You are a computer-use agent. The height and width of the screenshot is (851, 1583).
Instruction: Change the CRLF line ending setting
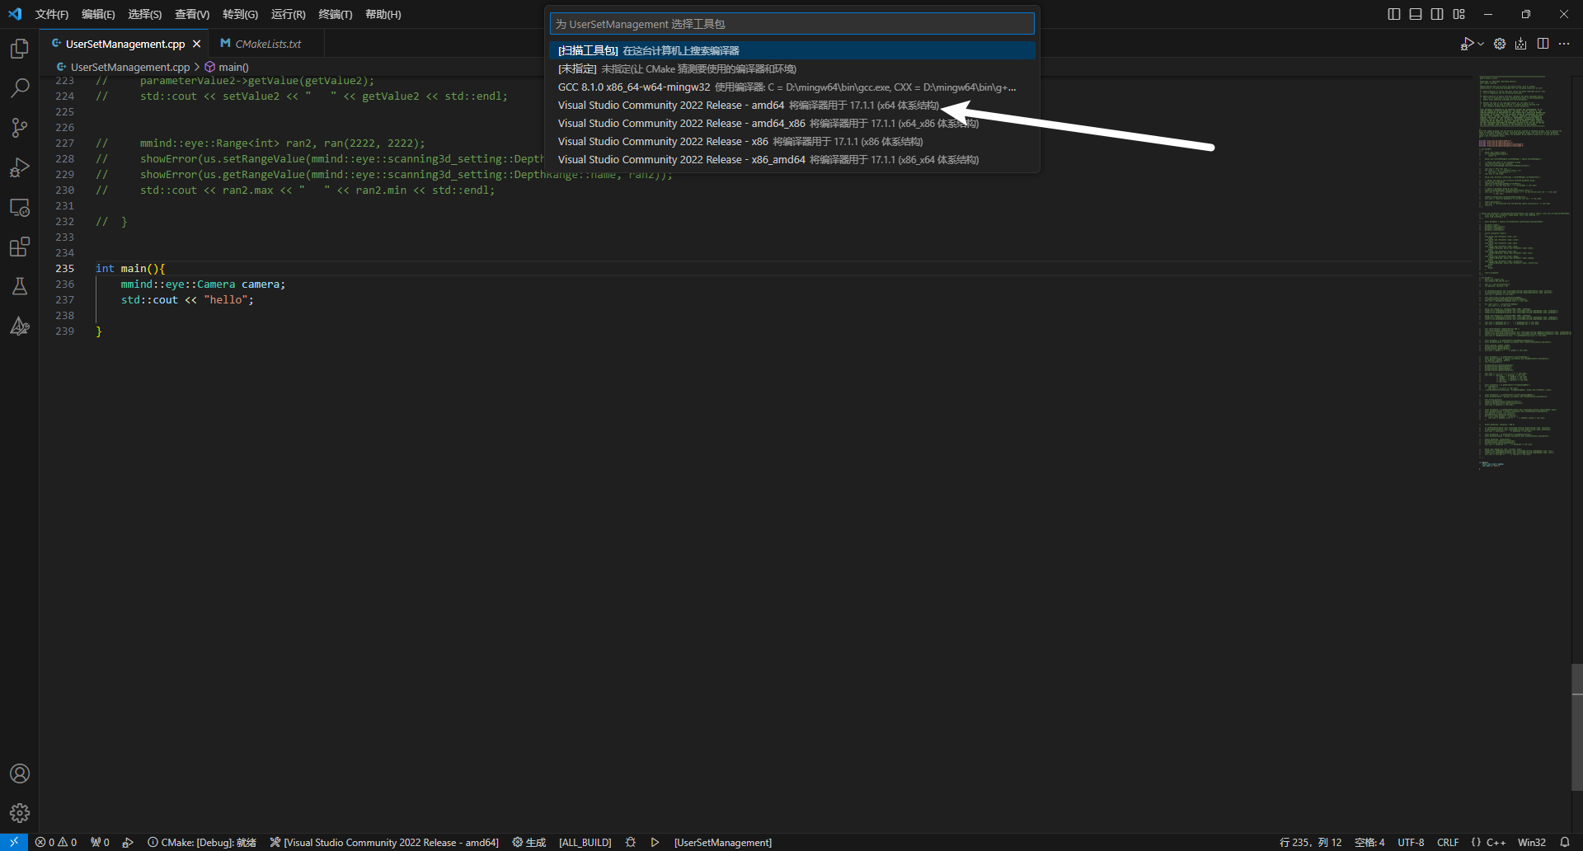pos(1449,842)
